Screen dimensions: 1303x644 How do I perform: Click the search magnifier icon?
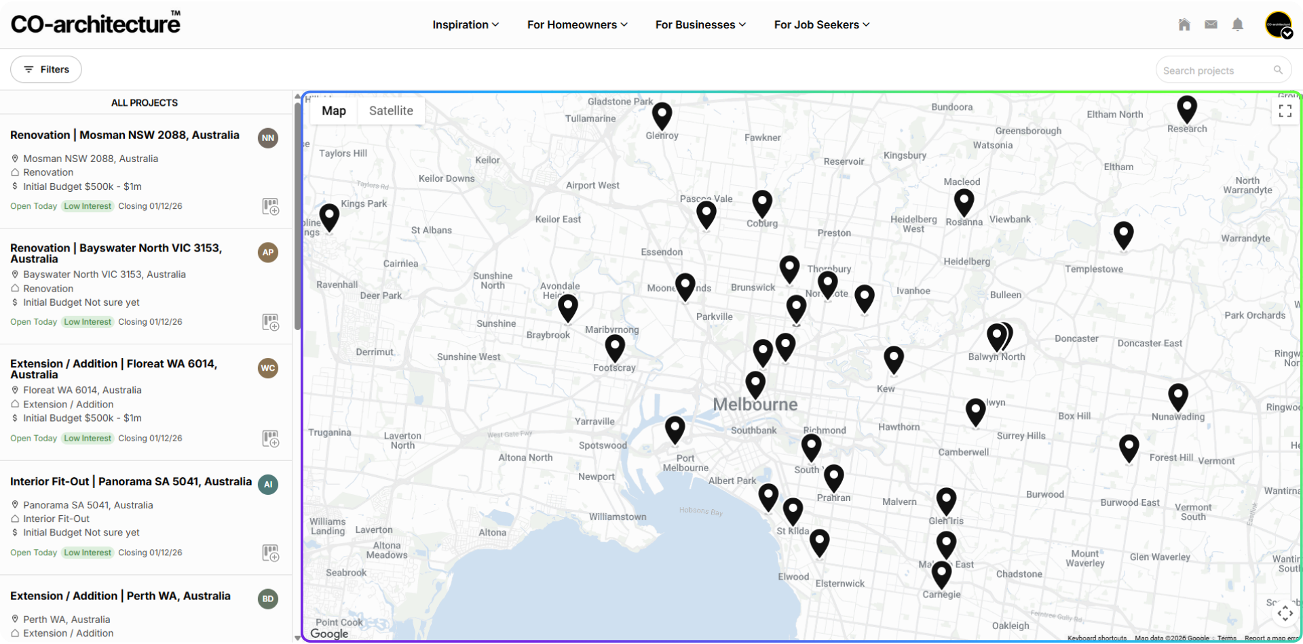point(1278,70)
